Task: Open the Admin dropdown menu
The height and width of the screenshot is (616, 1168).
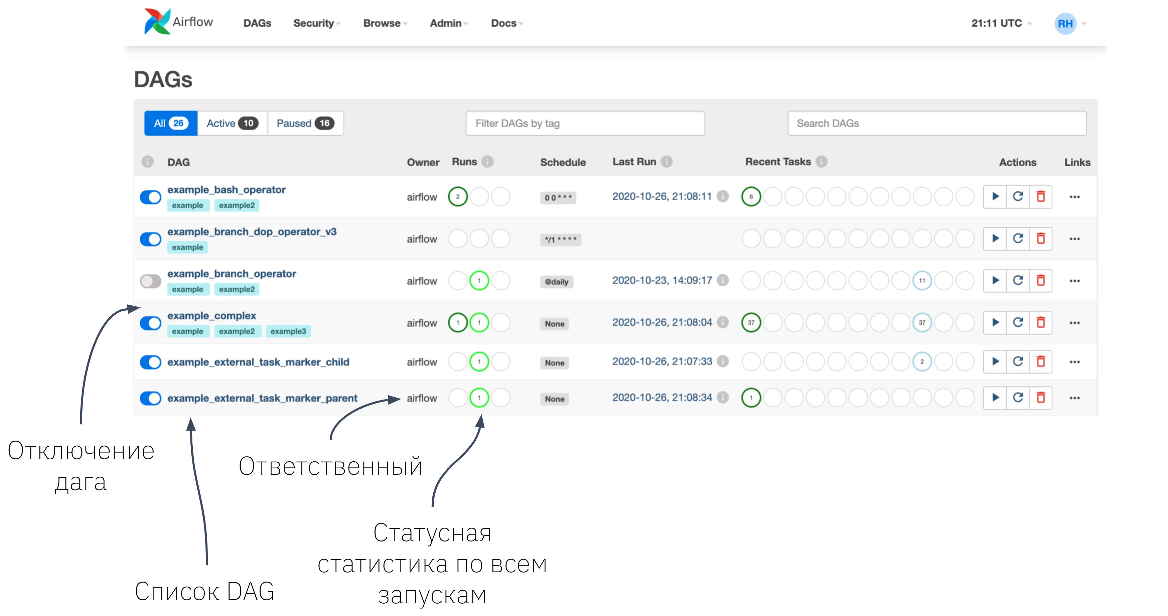Action: pyautogui.click(x=449, y=23)
